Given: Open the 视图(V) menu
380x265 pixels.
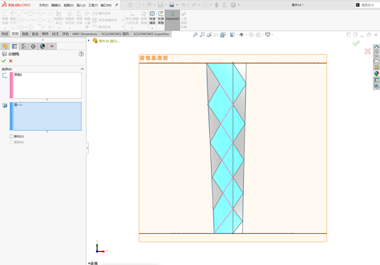Looking at the screenshot, I should pos(69,5).
